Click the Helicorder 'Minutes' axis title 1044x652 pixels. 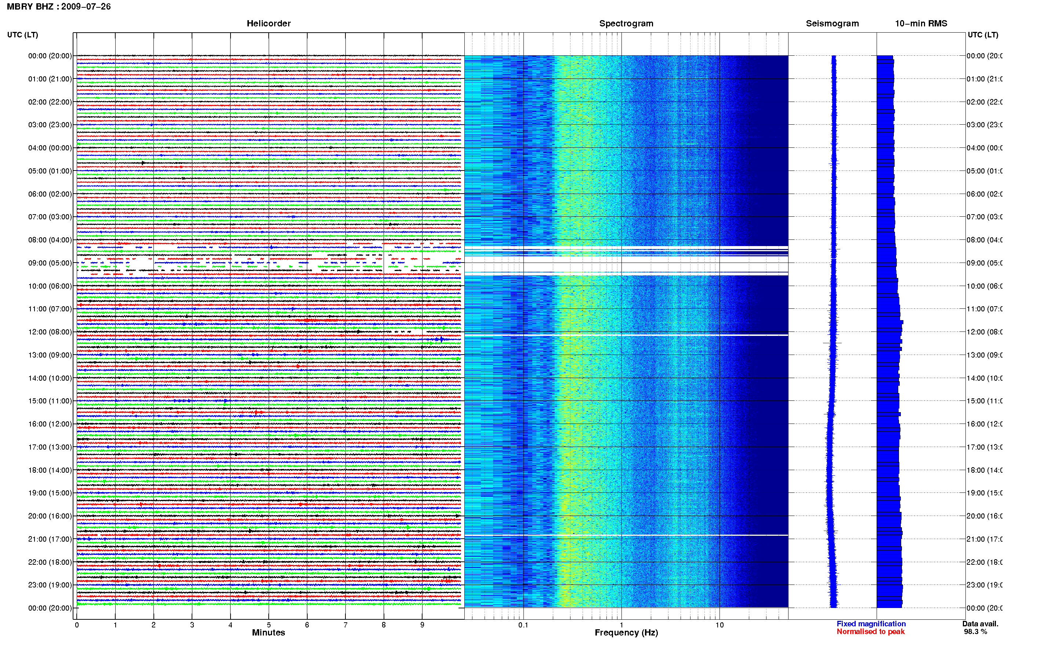click(x=268, y=633)
